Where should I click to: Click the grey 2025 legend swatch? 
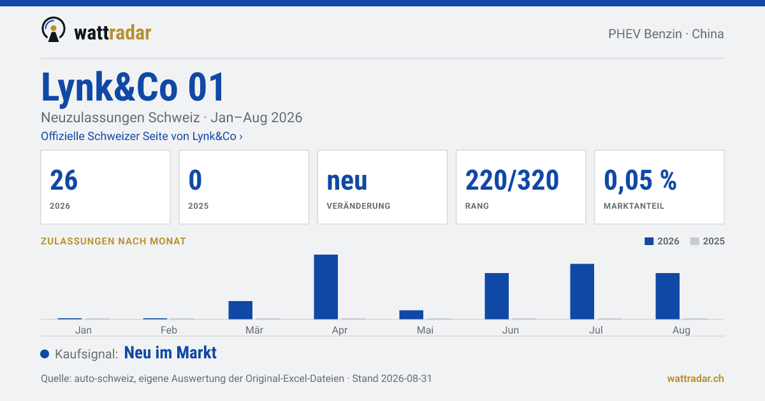tap(695, 241)
